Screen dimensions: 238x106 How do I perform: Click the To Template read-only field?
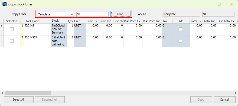[182, 14]
